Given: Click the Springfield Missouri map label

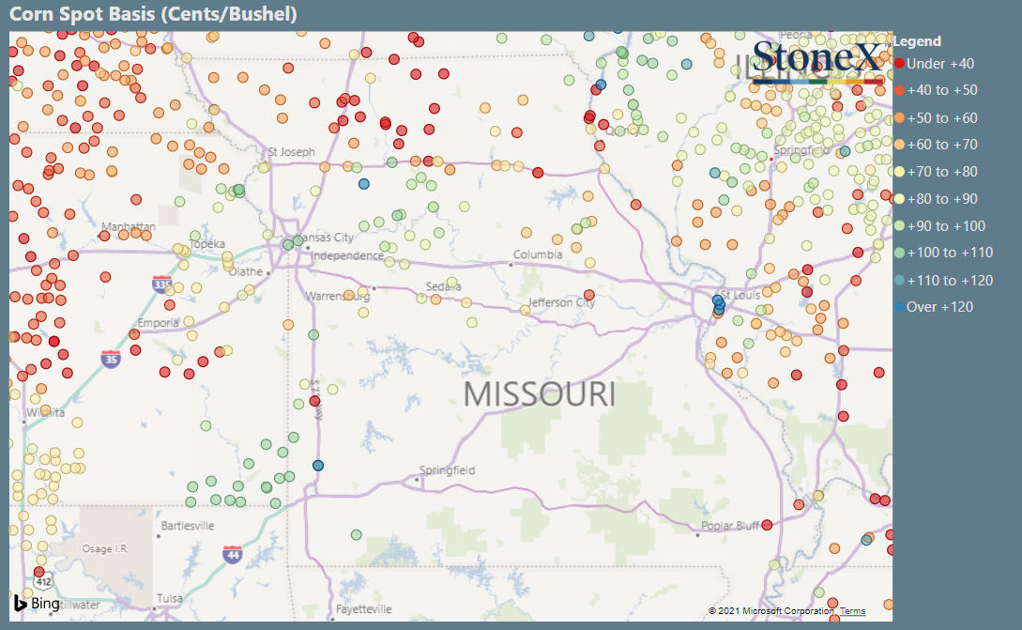Looking at the screenshot, I should coord(447,470).
